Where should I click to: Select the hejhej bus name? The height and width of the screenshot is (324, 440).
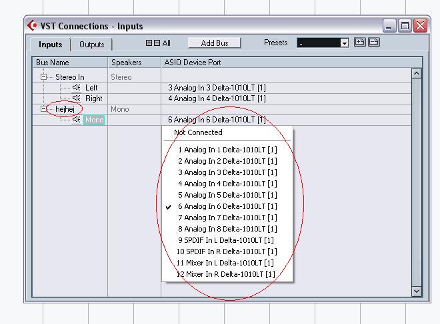[x=65, y=109]
